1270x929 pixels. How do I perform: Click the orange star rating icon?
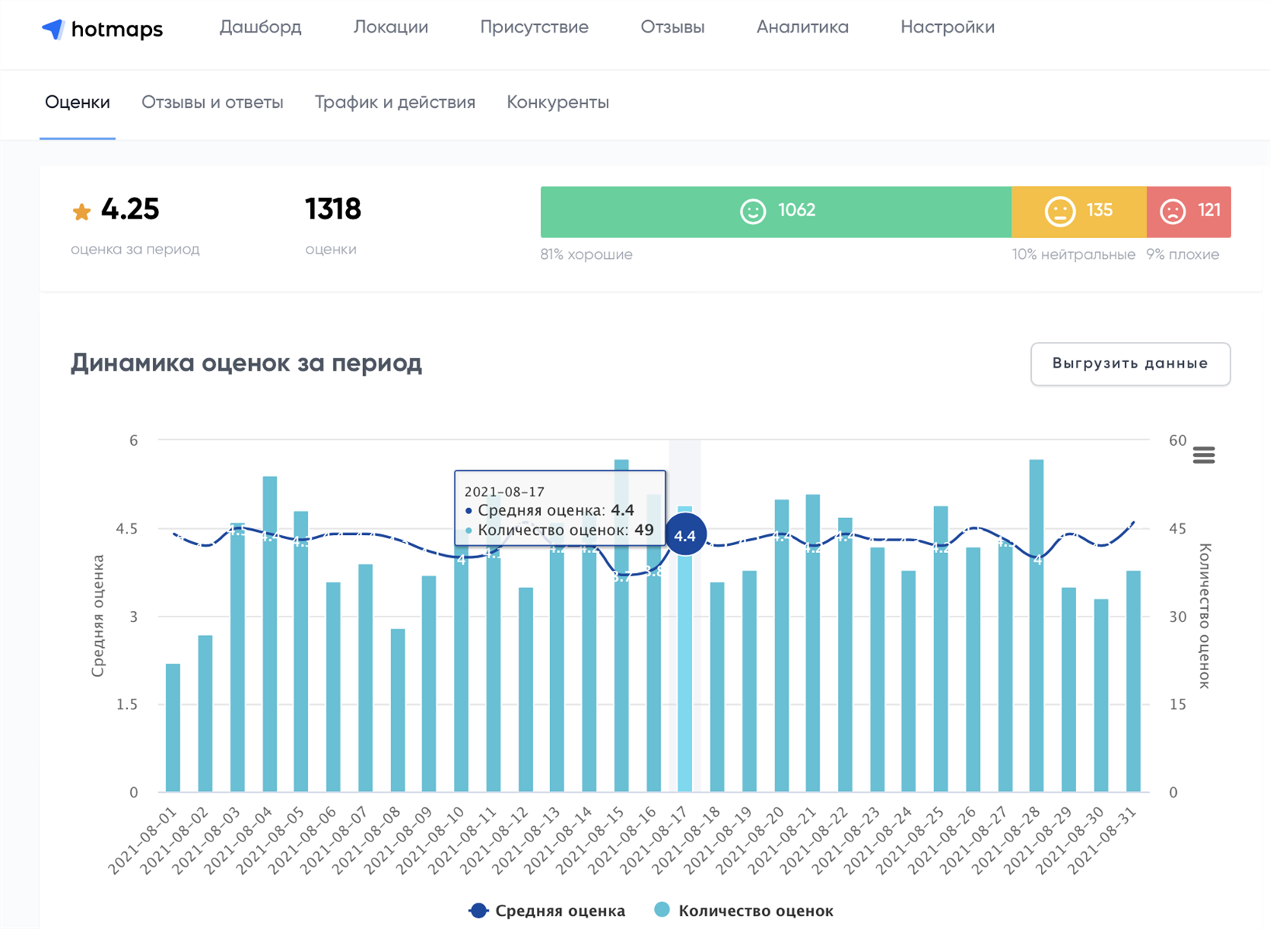click(x=81, y=209)
